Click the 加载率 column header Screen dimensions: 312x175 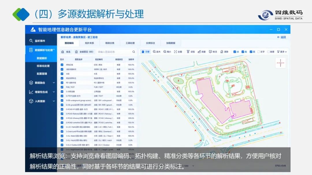(x=131, y=60)
